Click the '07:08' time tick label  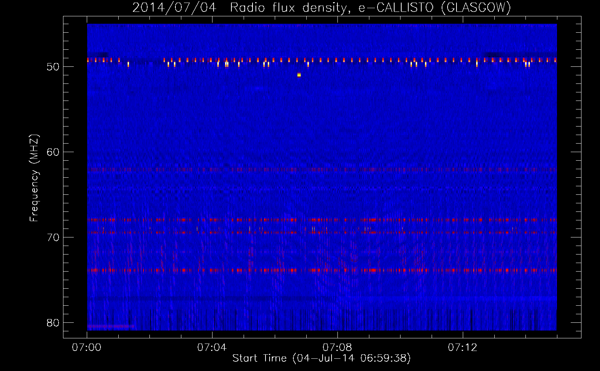(x=337, y=348)
